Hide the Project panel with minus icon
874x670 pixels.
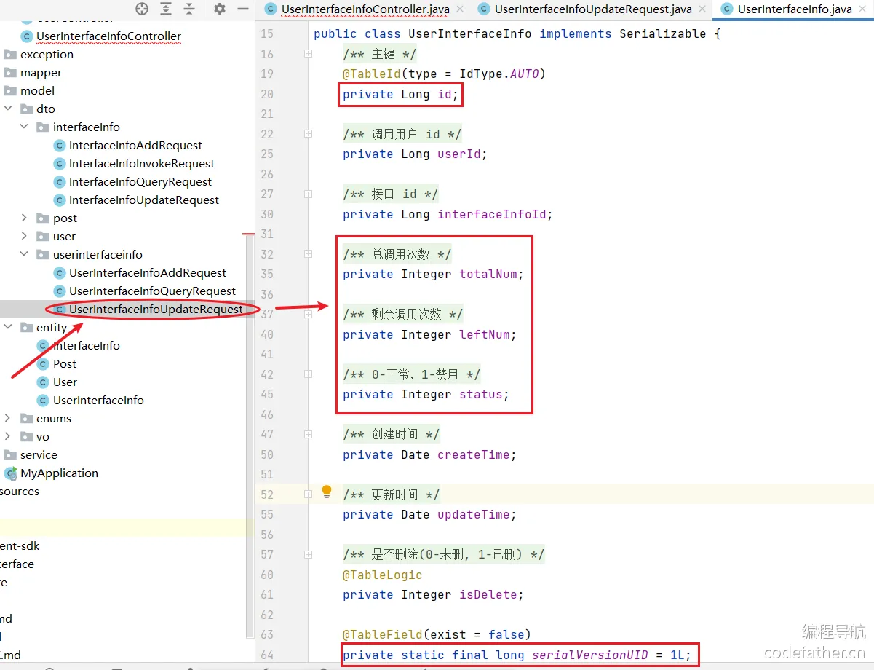click(x=243, y=9)
